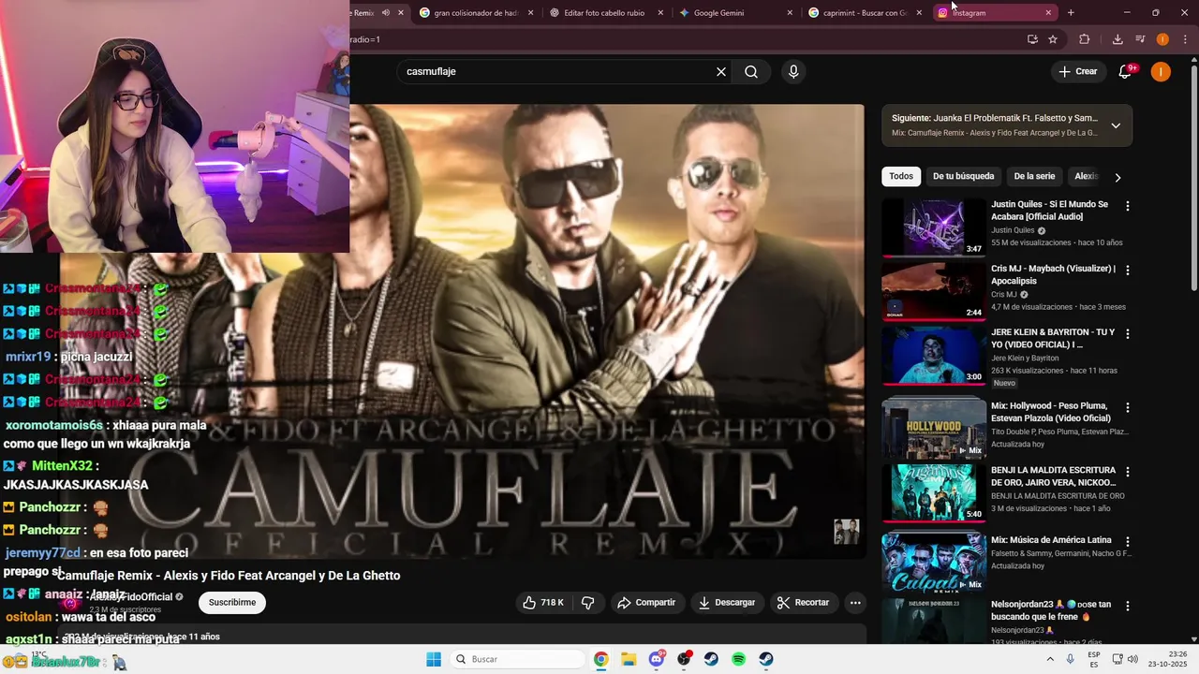Open Discord from the taskbar

(657, 659)
